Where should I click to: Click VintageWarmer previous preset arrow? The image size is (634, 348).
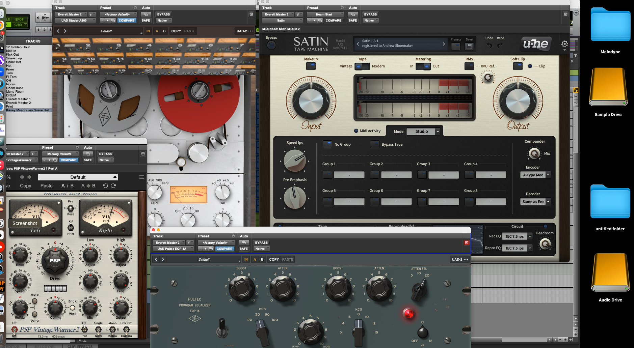(22, 177)
